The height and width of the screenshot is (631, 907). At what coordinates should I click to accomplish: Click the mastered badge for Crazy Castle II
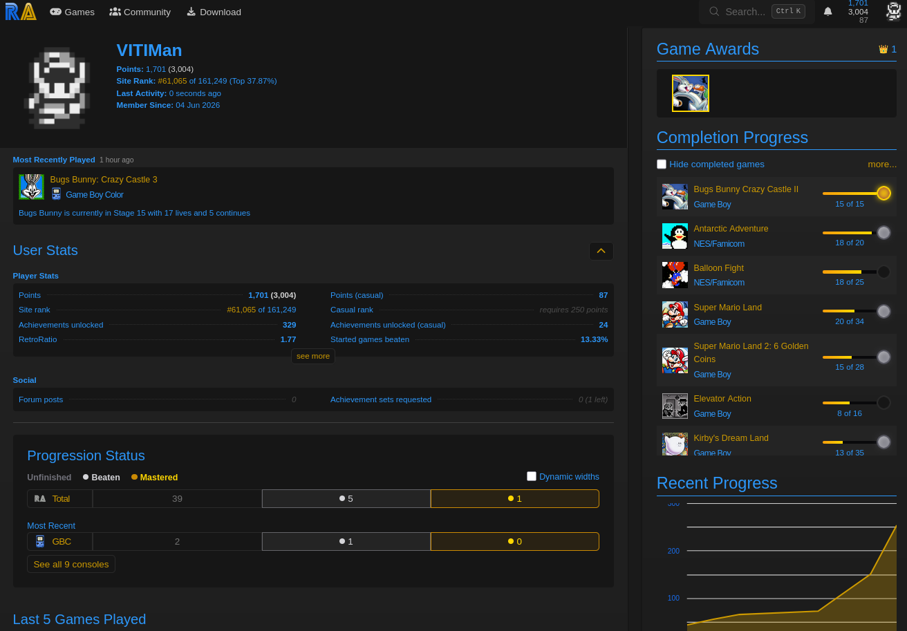click(883, 194)
